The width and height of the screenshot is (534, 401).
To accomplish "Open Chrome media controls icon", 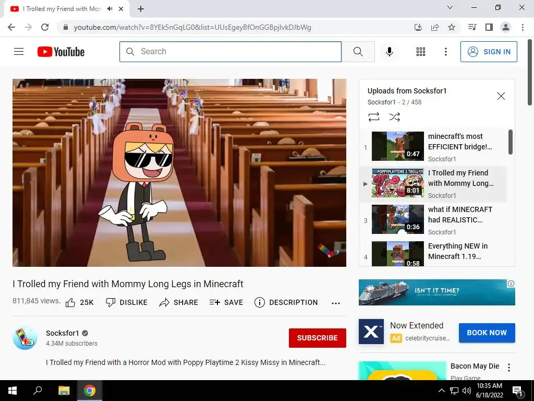I will coord(472,27).
